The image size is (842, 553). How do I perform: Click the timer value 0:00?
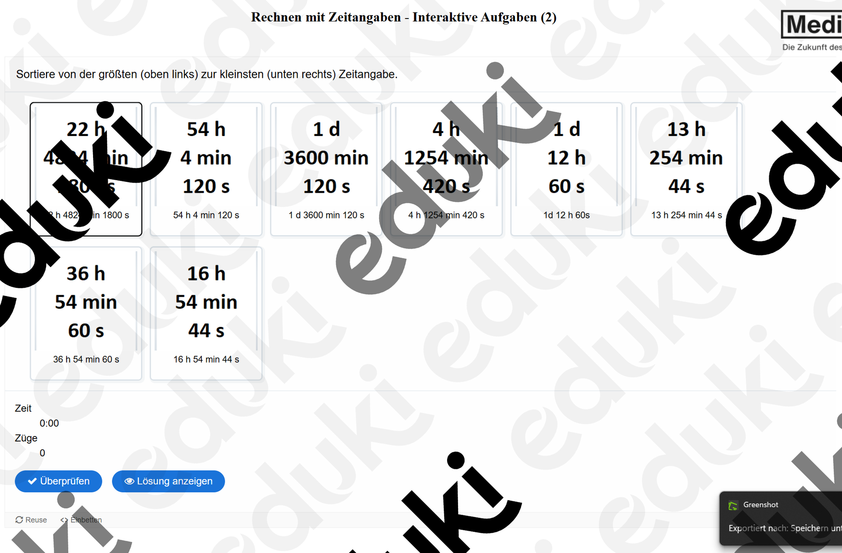pos(49,423)
